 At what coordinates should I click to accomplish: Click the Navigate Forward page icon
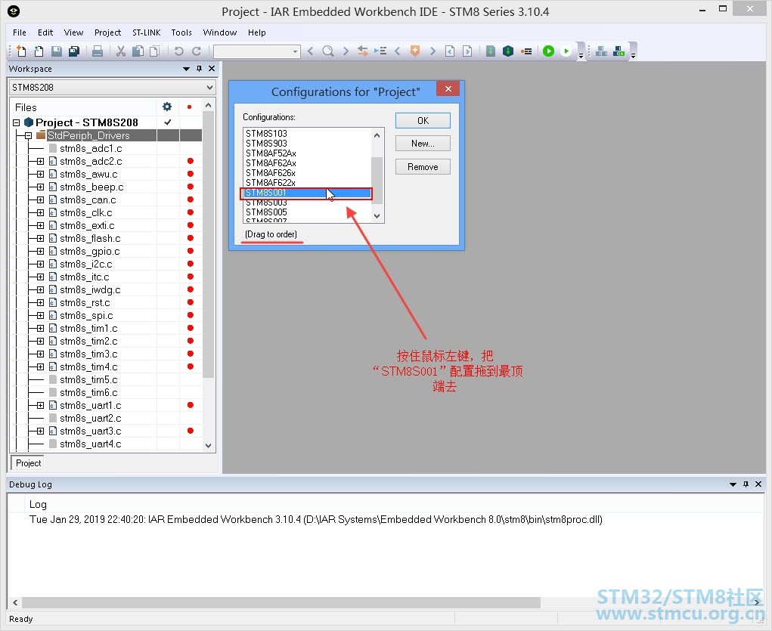click(x=467, y=51)
